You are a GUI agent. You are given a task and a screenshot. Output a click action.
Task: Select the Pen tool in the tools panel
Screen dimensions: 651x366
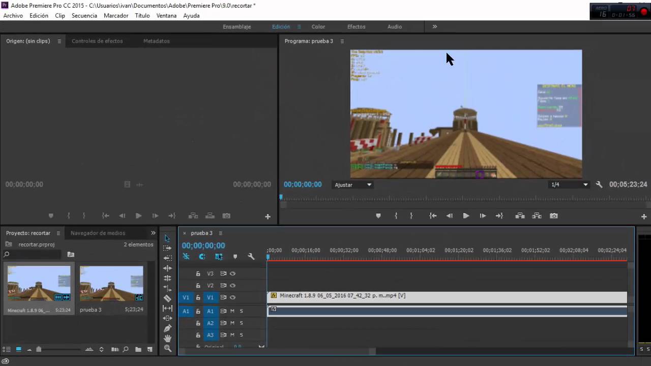(x=167, y=328)
